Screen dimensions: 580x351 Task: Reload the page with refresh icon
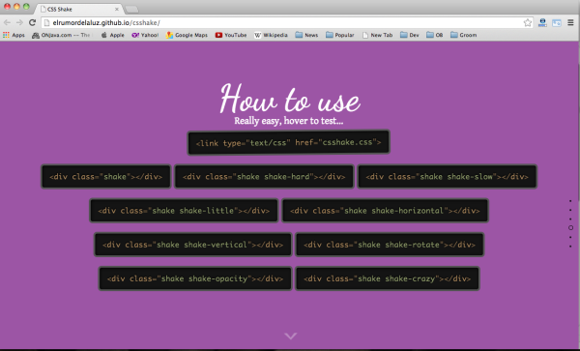[x=32, y=22]
